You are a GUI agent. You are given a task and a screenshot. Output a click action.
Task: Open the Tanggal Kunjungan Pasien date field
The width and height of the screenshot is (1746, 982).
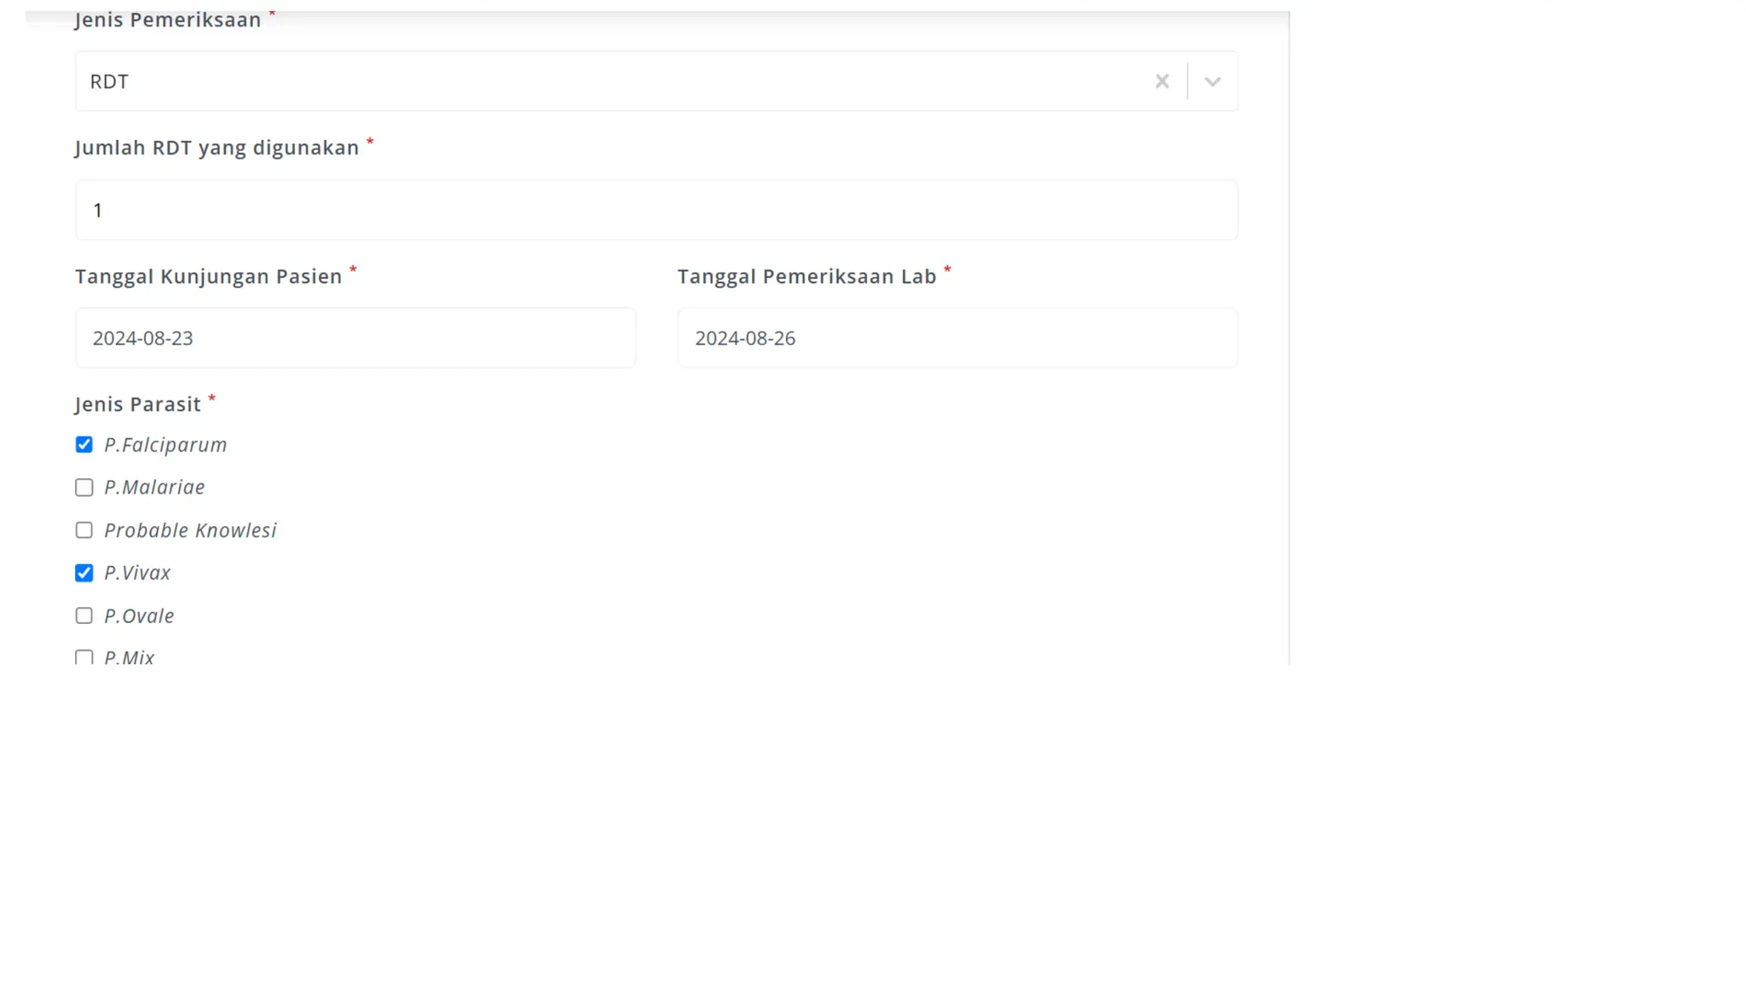(355, 338)
